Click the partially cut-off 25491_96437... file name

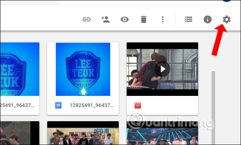[17, 105]
